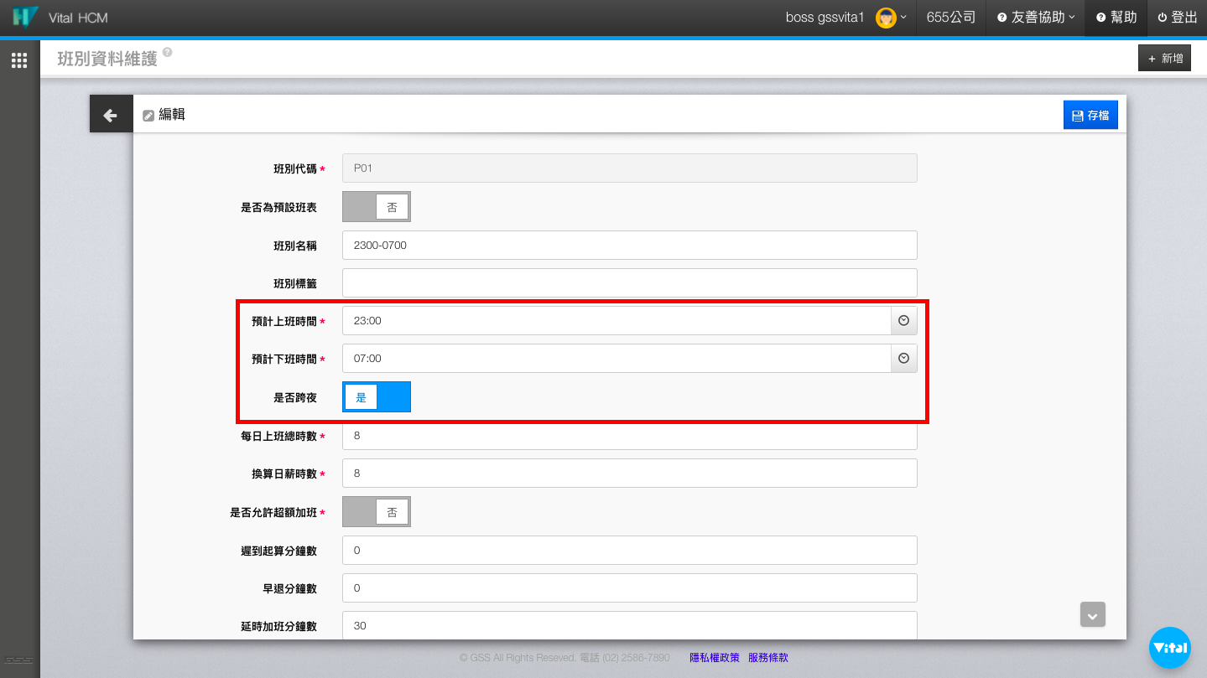Click the 存檔 save button
Viewport: 1207px width, 678px height.
[x=1090, y=116]
